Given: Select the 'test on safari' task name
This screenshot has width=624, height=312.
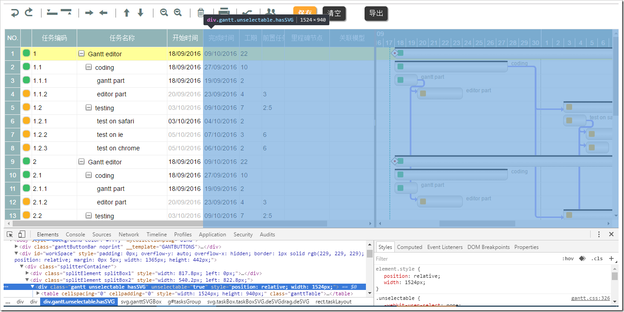Looking at the screenshot, I should (116, 121).
